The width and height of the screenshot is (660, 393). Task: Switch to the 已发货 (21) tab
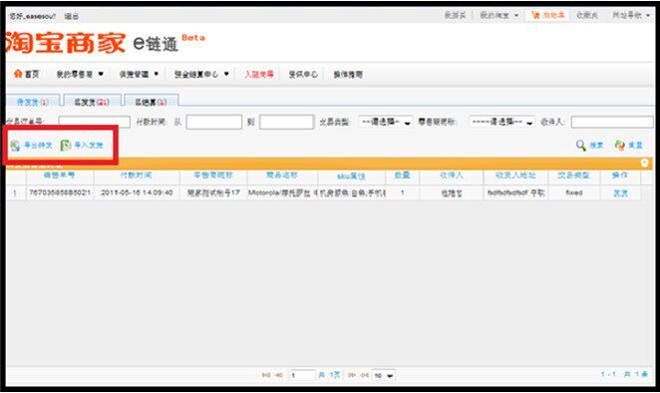92,102
